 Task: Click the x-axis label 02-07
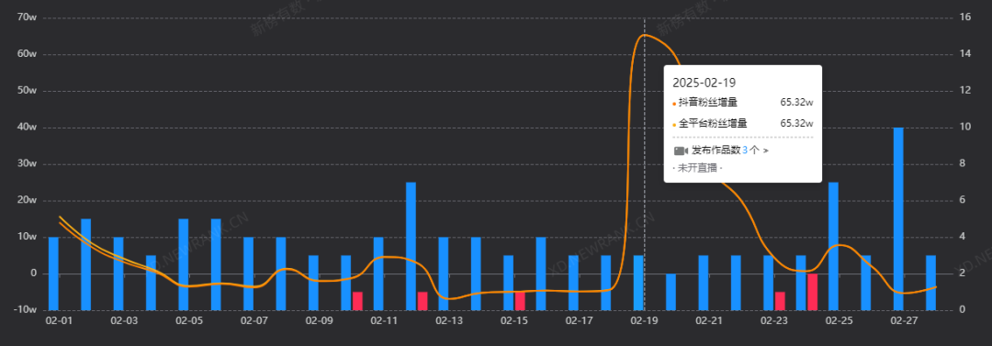pyautogui.click(x=254, y=320)
